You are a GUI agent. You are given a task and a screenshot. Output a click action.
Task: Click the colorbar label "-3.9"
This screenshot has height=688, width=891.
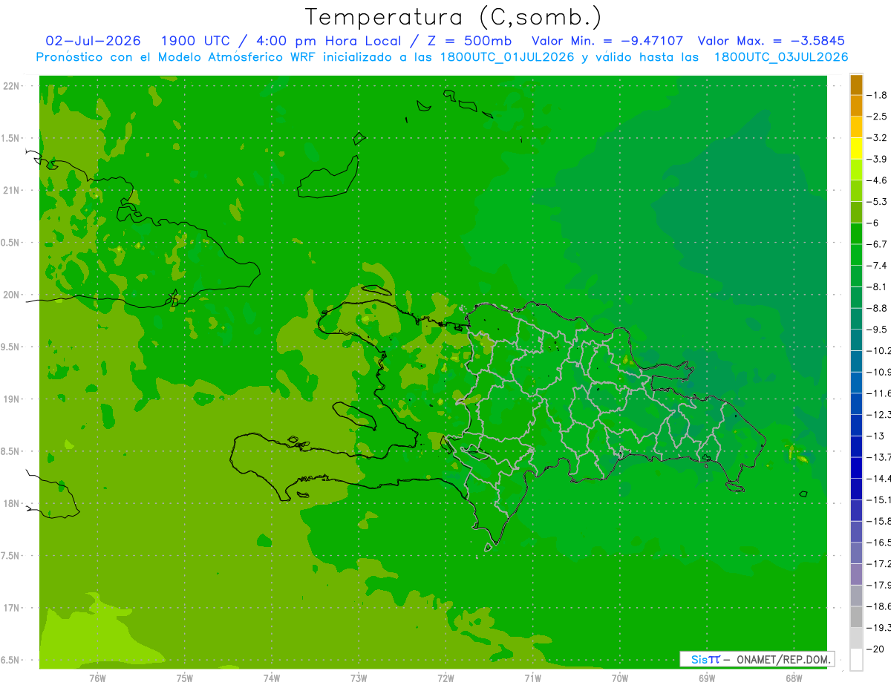(x=877, y=159)
